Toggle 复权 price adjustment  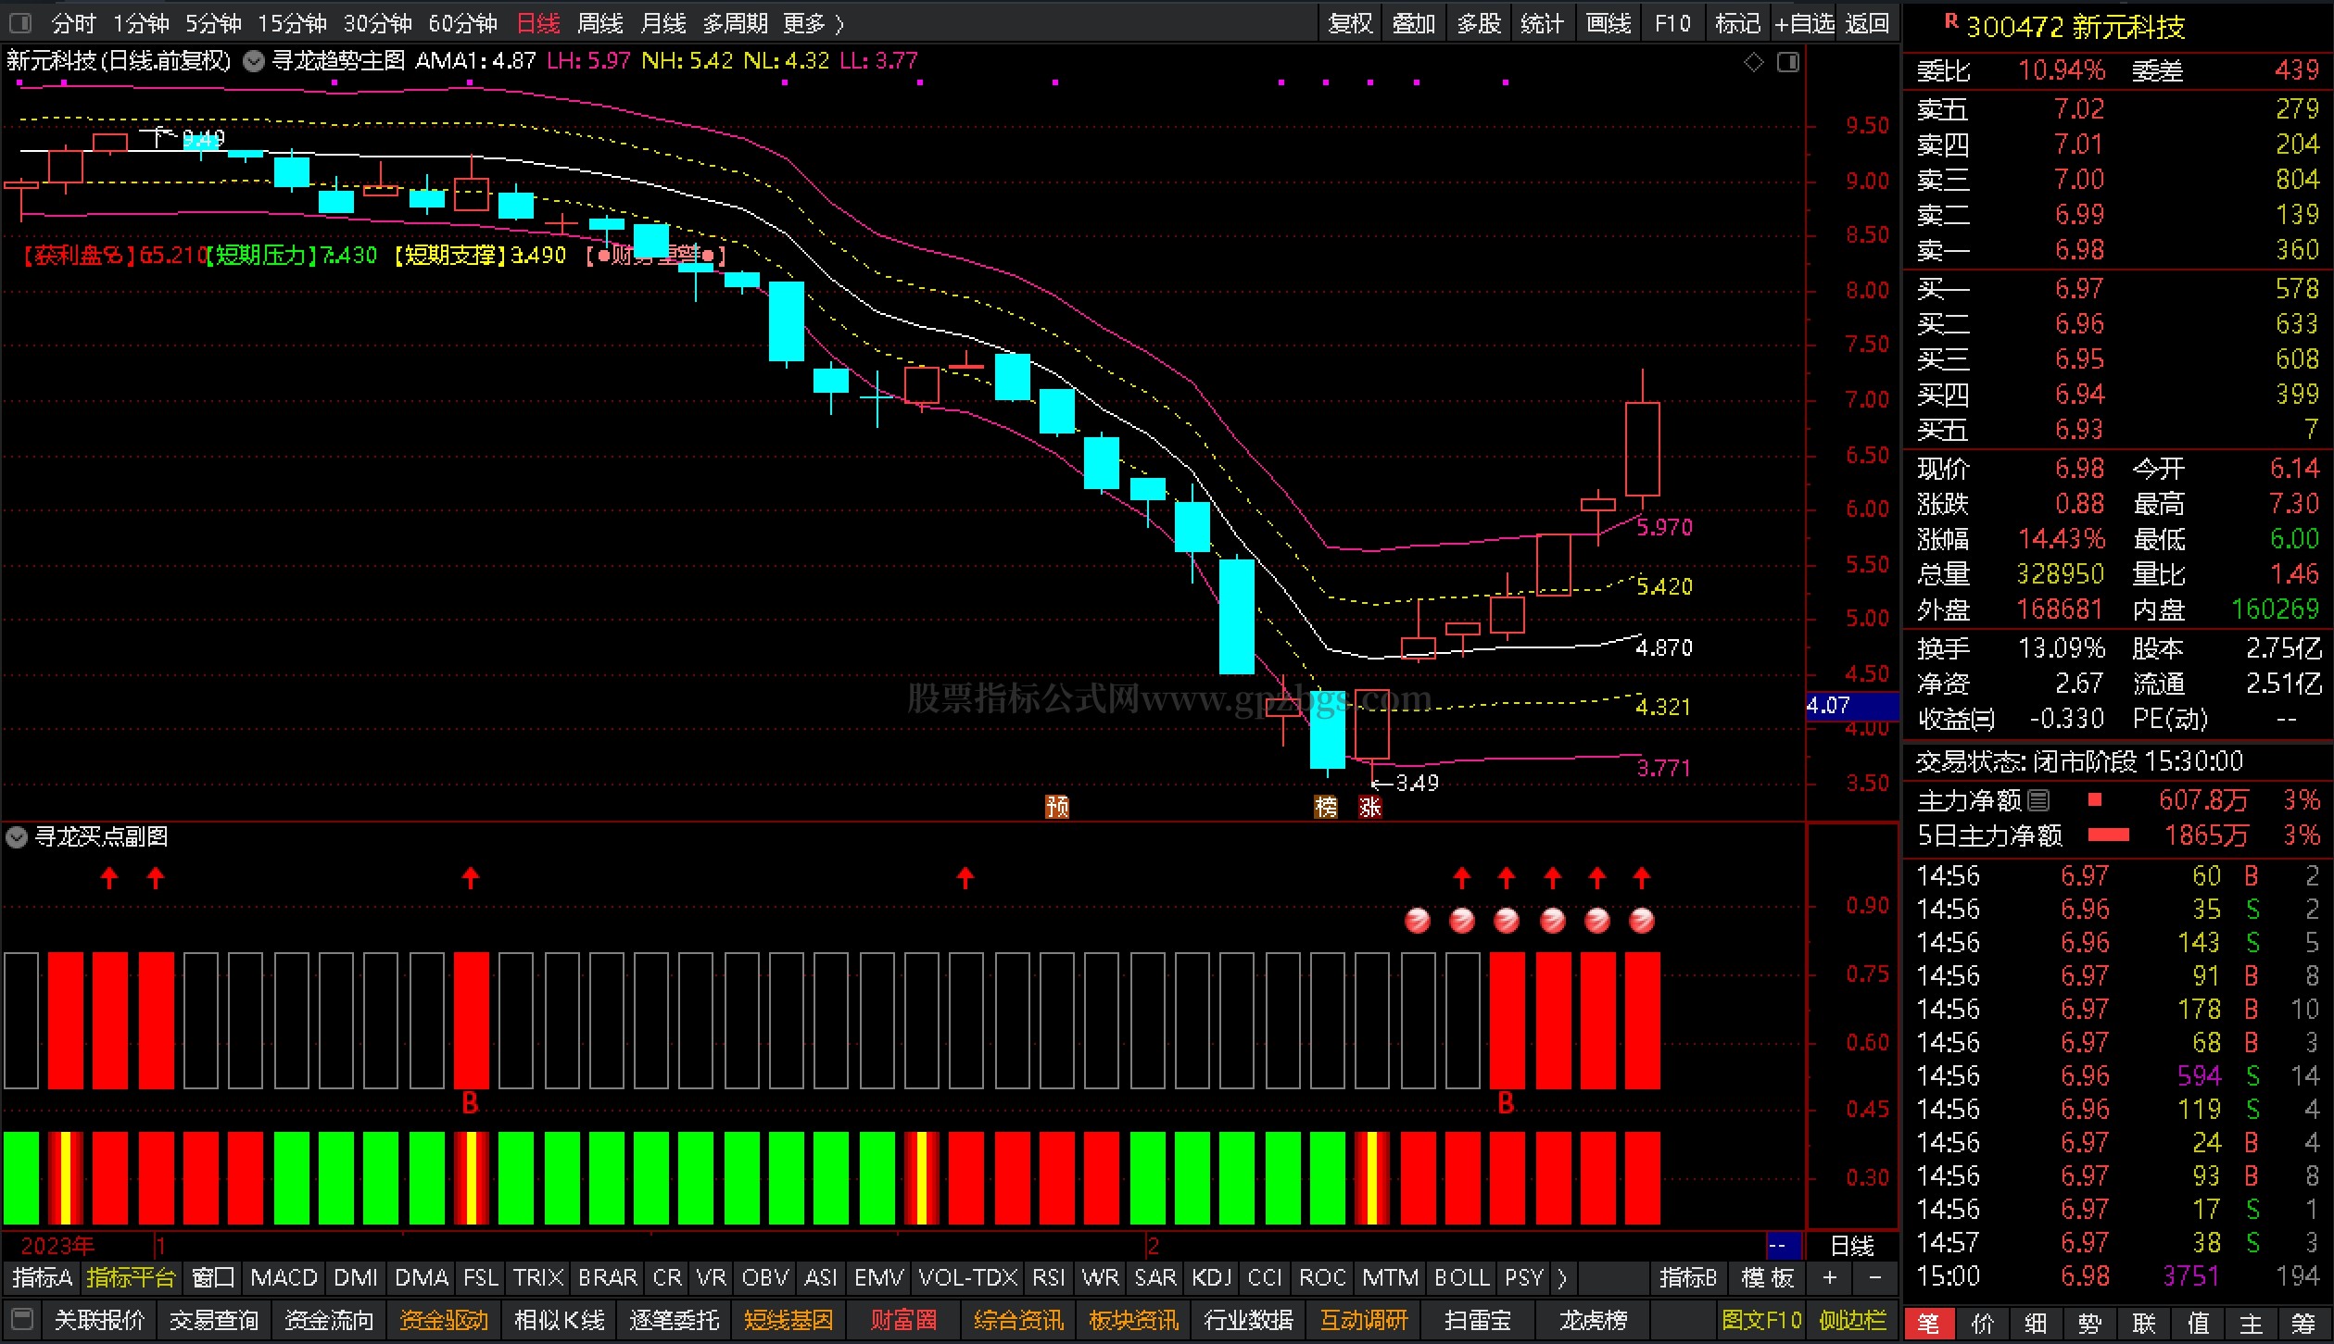pyautogui.click(x=1350, y=23)
